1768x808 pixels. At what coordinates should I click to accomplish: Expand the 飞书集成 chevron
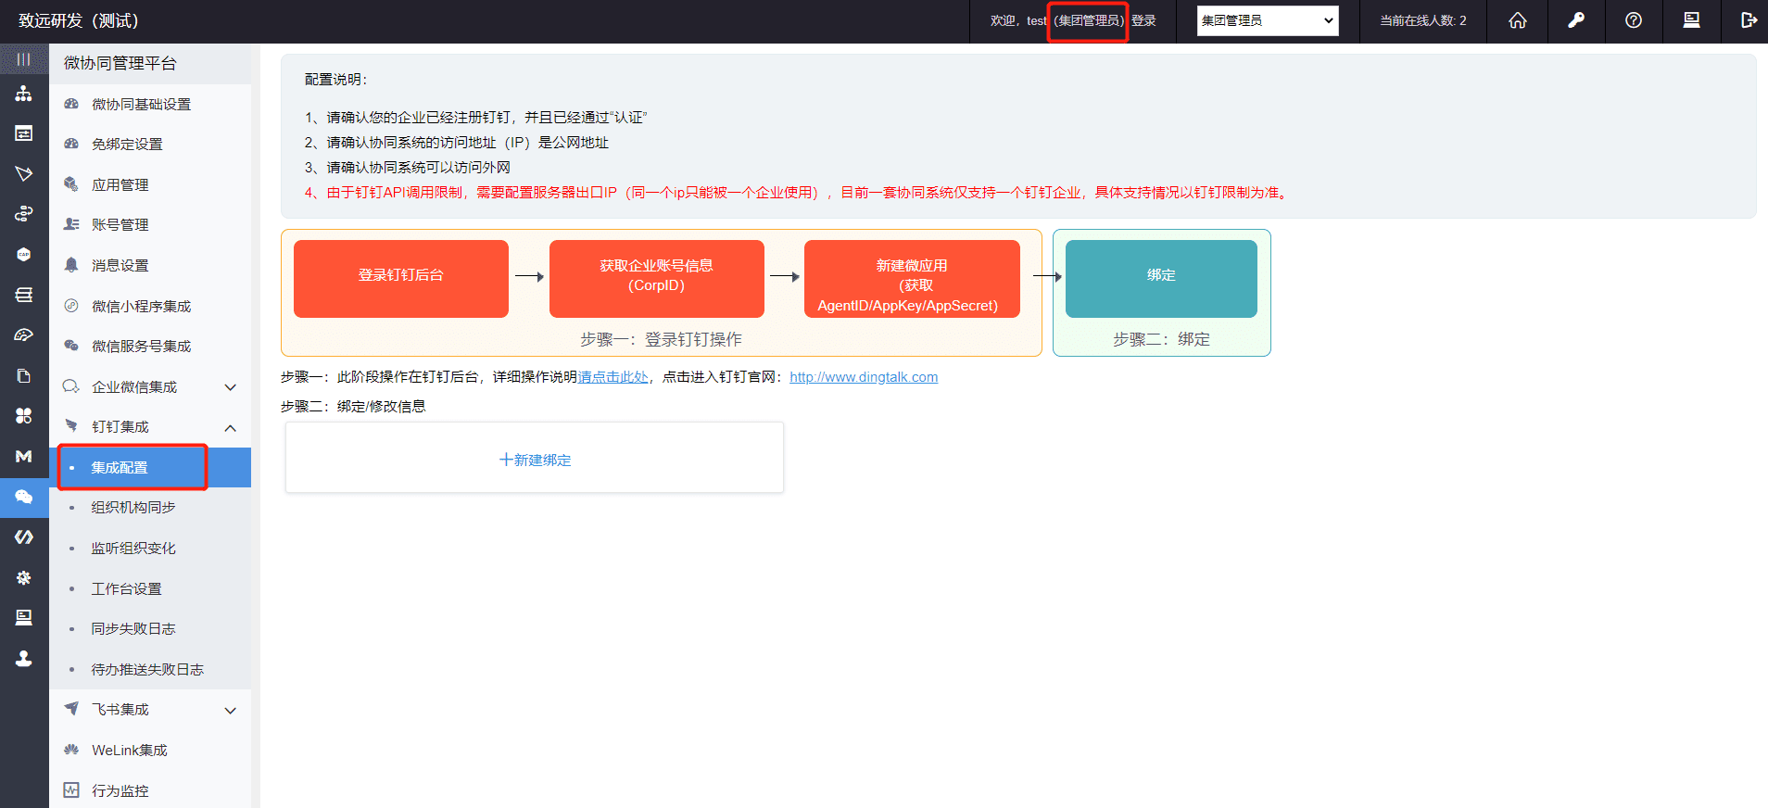[x=231, y=711]
